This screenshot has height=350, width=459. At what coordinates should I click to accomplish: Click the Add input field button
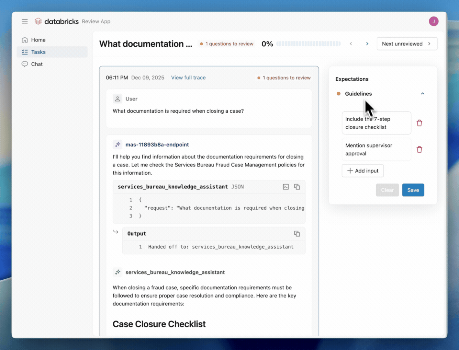point(363,170)
